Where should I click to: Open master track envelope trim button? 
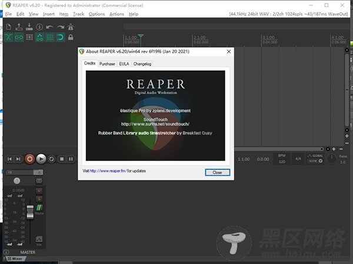click(39, 241)
